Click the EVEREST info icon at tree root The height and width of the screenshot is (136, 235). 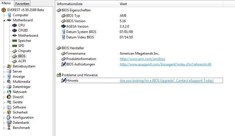point(4,10)
